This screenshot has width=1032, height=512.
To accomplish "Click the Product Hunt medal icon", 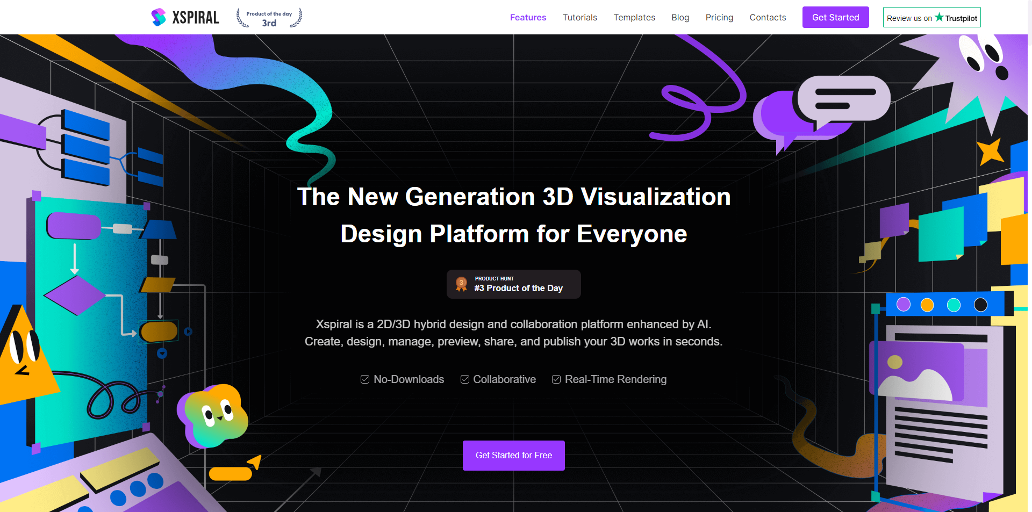I will pyautogui.click(x=461, y=284).
